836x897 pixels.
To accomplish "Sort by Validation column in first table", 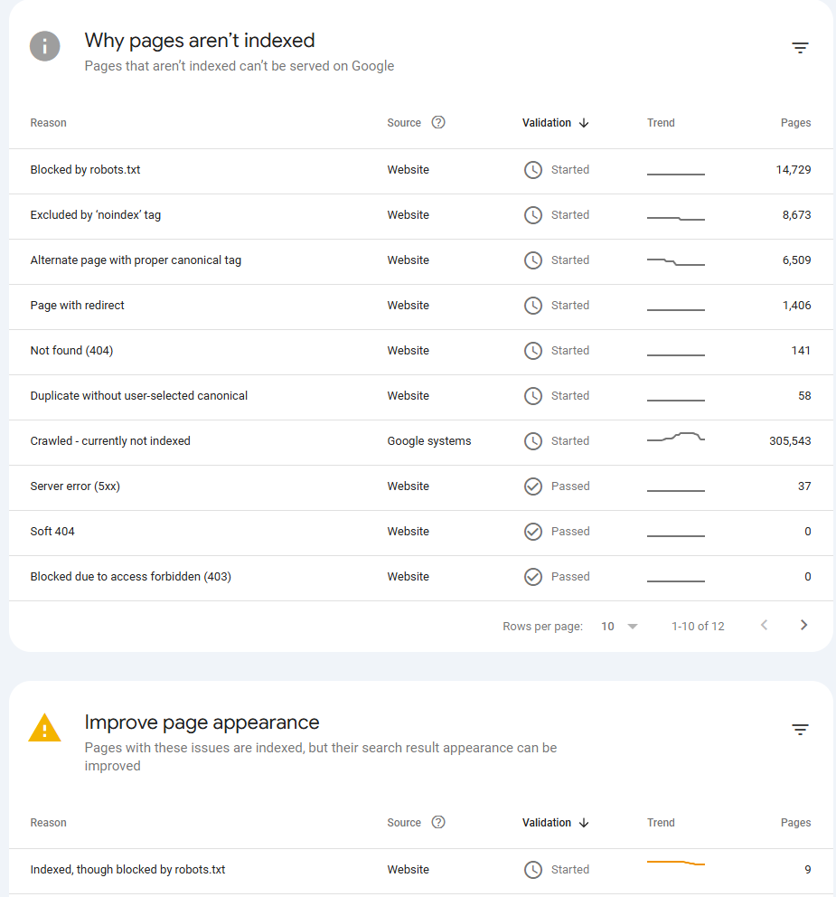I will click(x=555, y=123).
